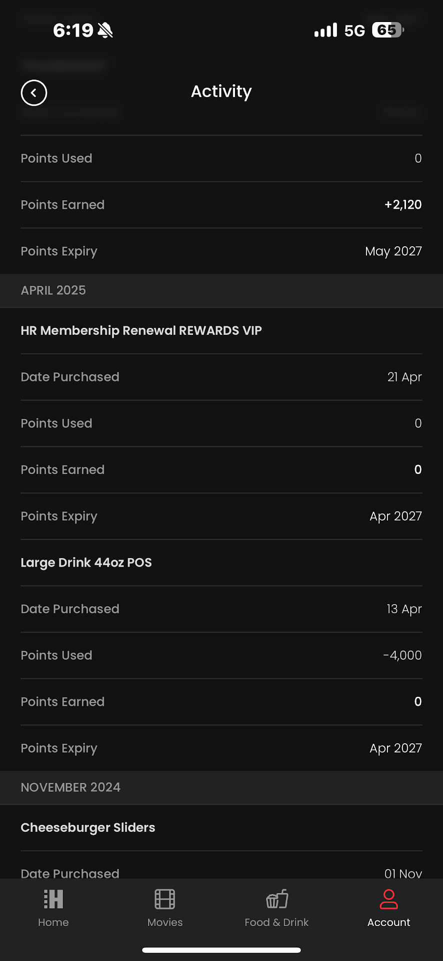
Task: Tap the APRIL 2025 section header
Action: click(53, 290)
